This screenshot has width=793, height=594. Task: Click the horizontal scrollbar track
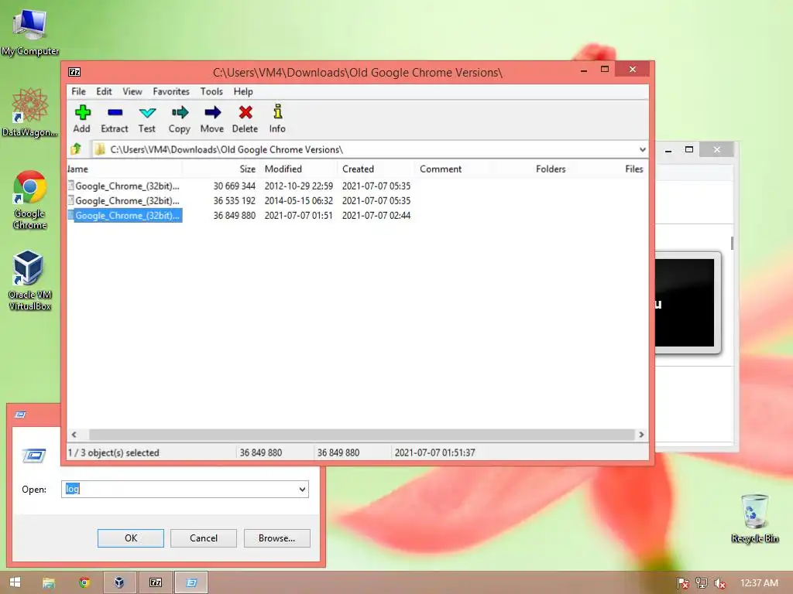[x=362, y=435]
